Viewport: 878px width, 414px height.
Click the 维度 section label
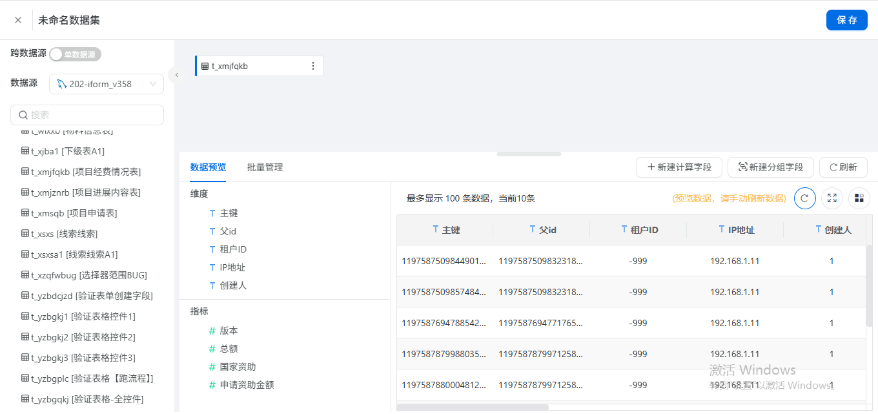click(199, 194)
